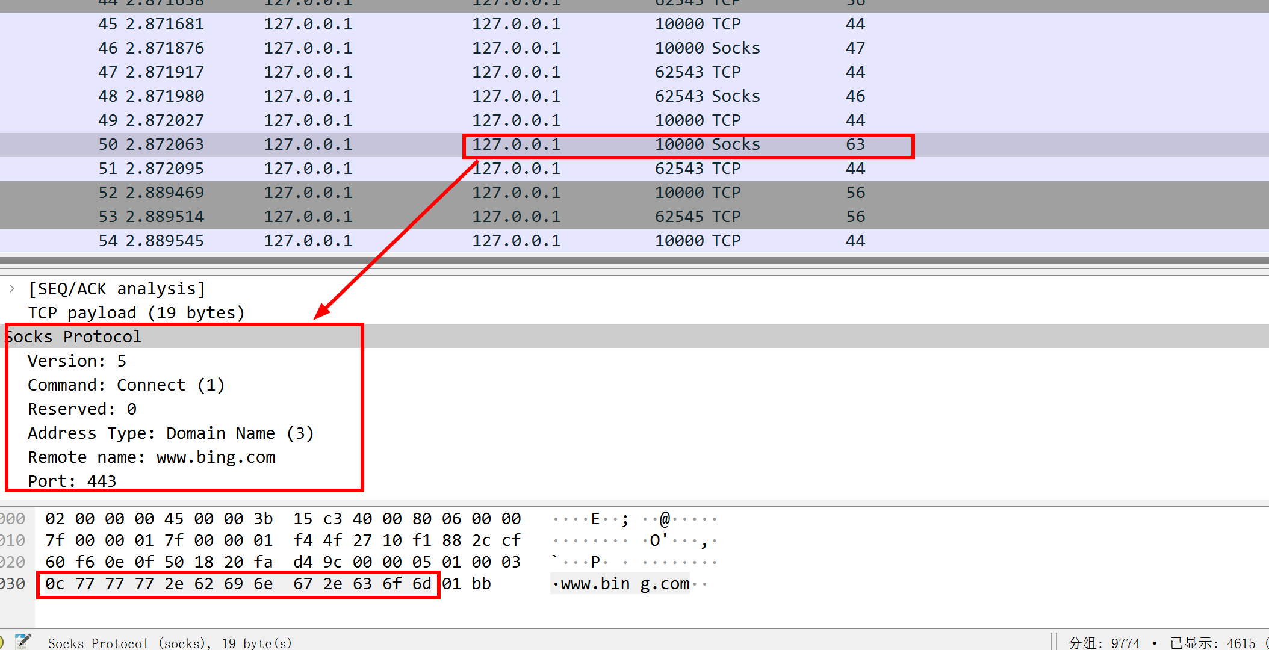Select 'Remote name: www.bing.com' field

pyautogui.click(x=152, y=457)
